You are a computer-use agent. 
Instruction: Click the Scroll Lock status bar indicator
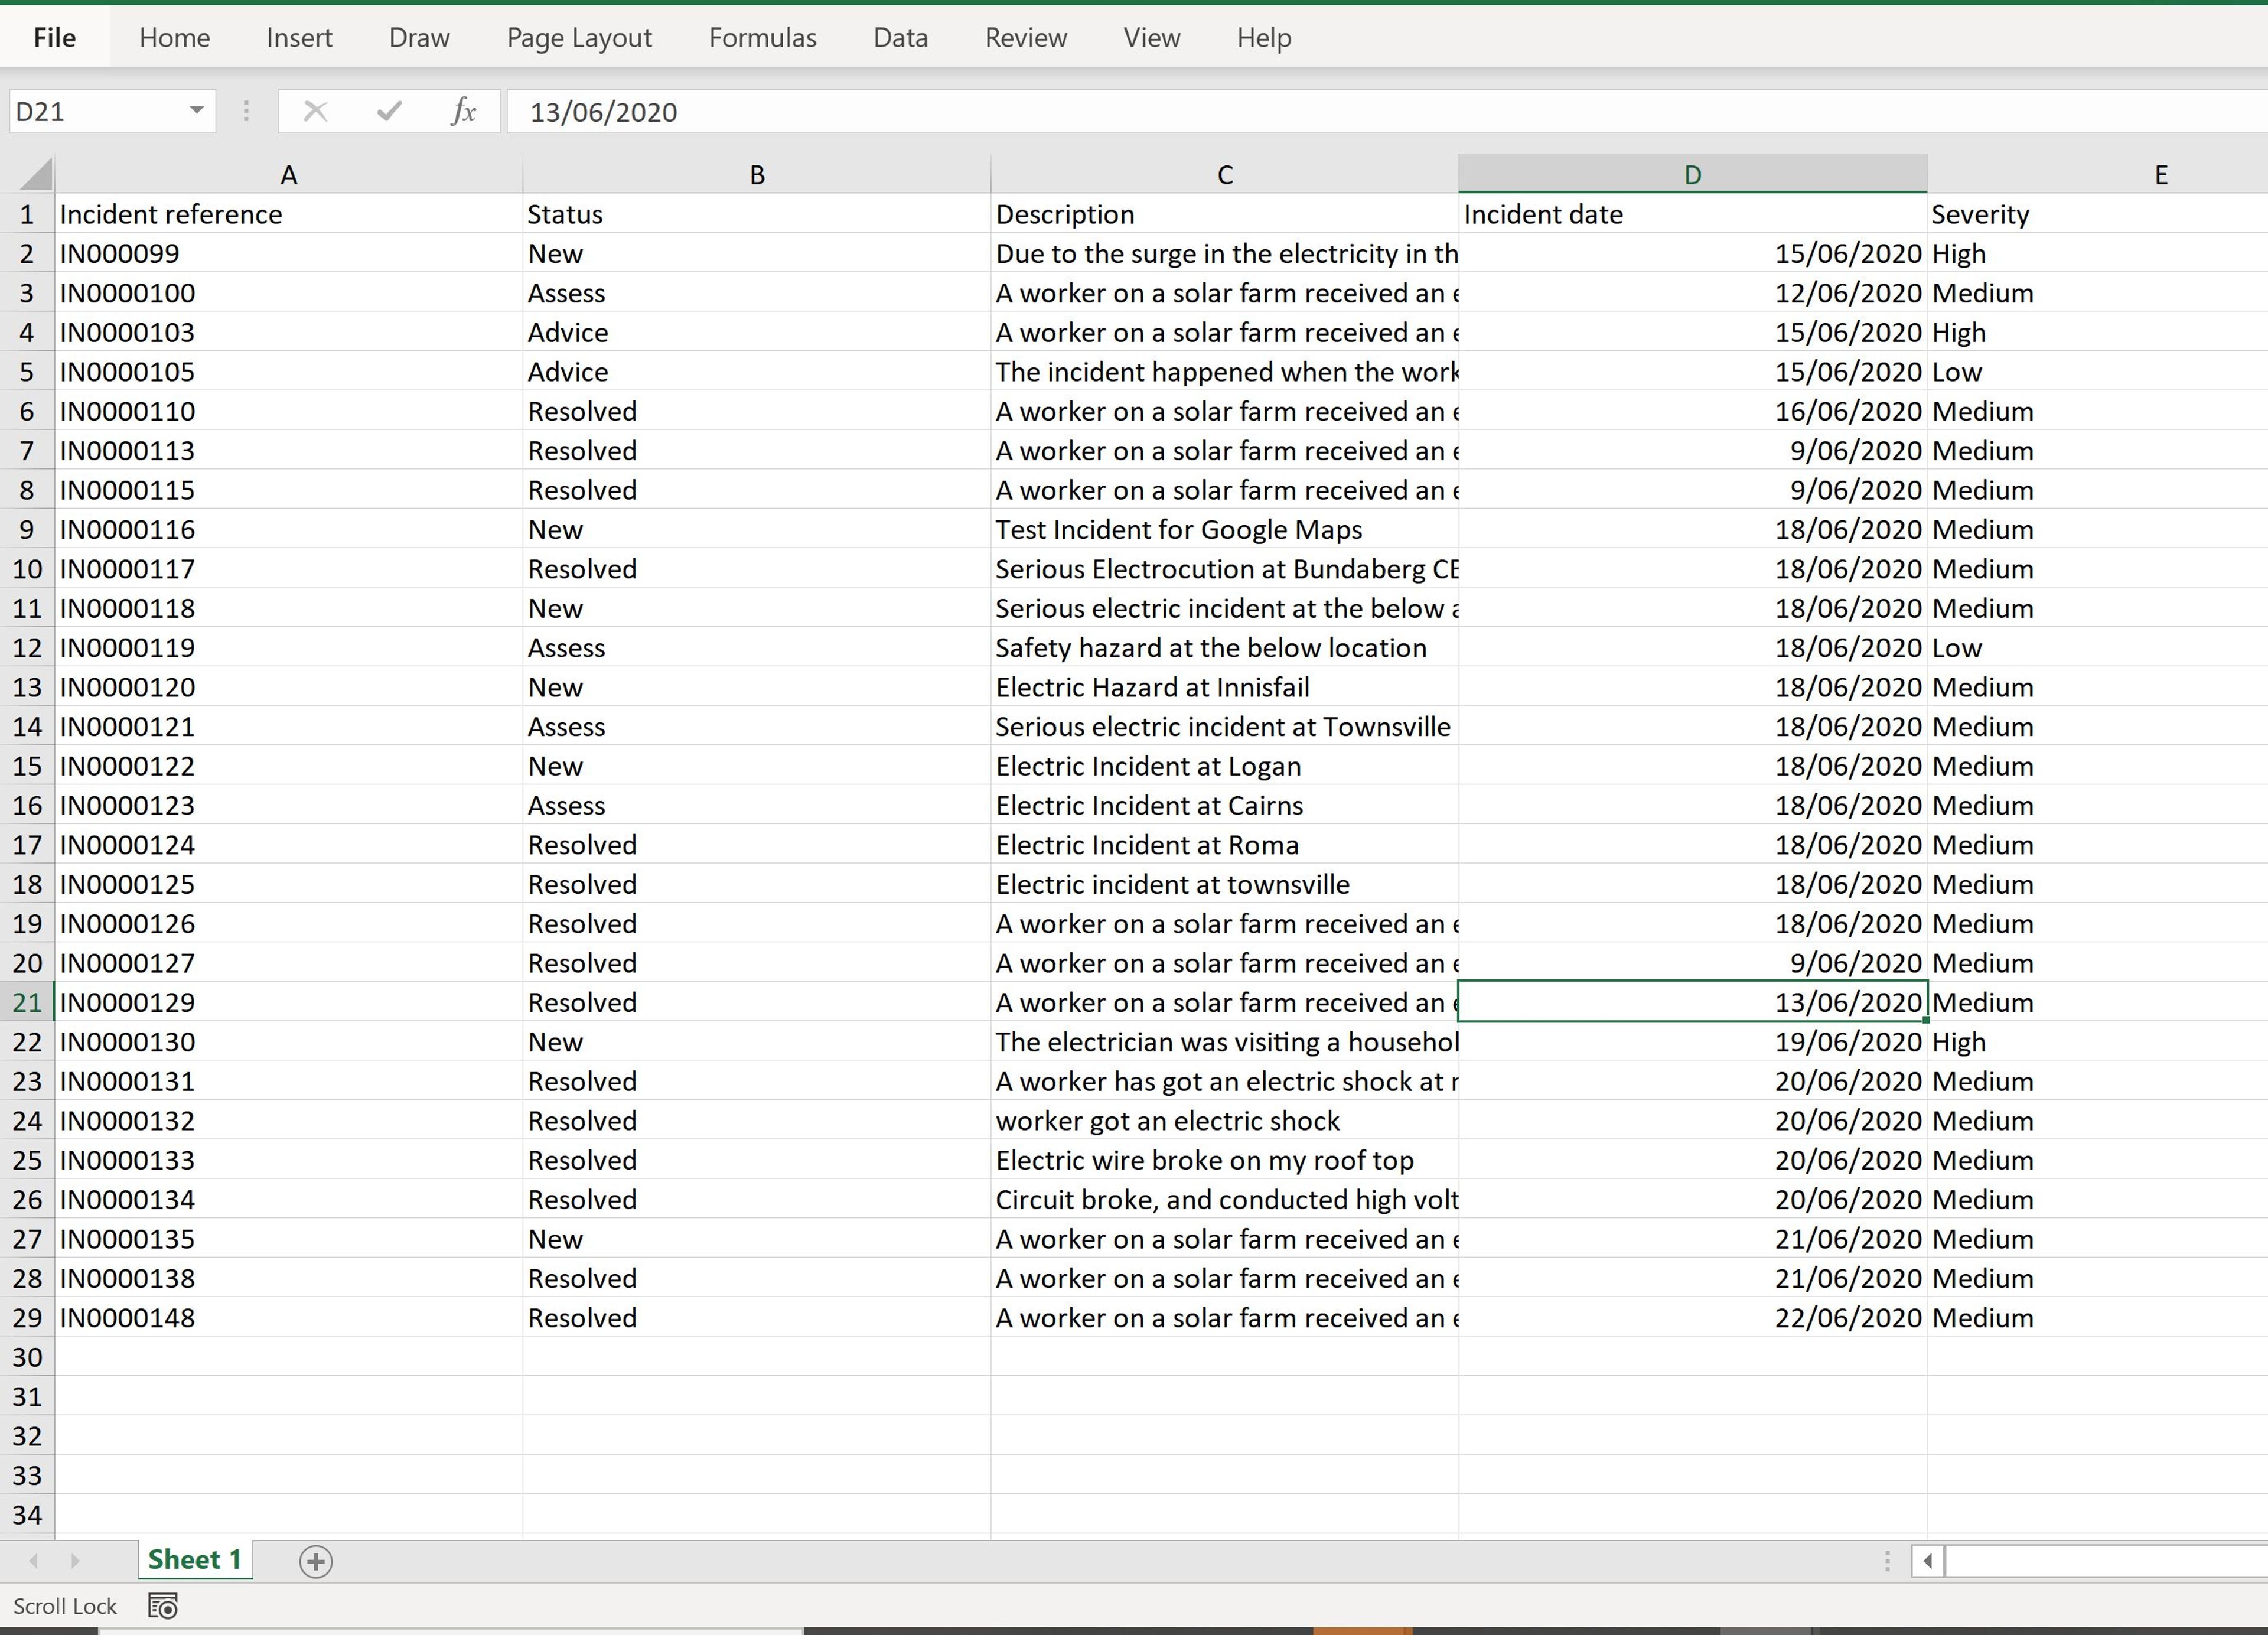[65, 1606]
